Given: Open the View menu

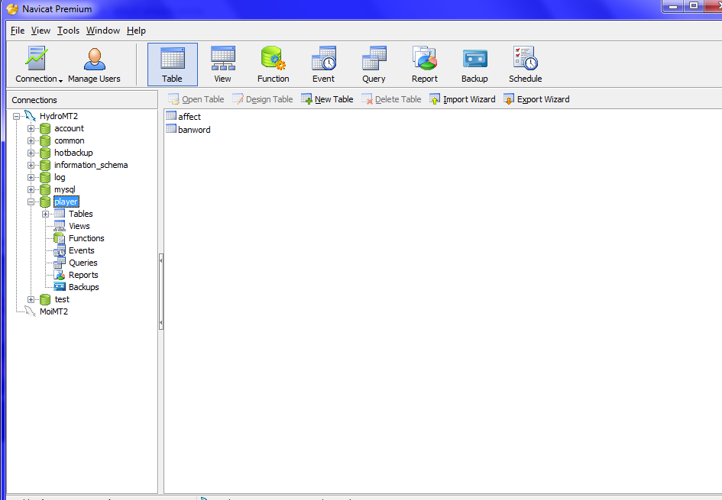Looking at the screenshot, I should click(40, 31).
